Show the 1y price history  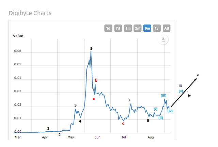pyautogui.click(x=157, y=28)
